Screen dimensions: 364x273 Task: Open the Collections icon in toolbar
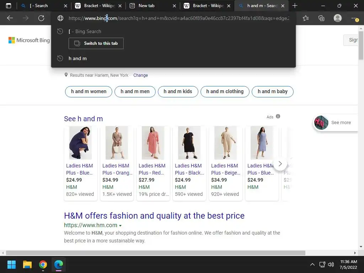coord(321,18)
